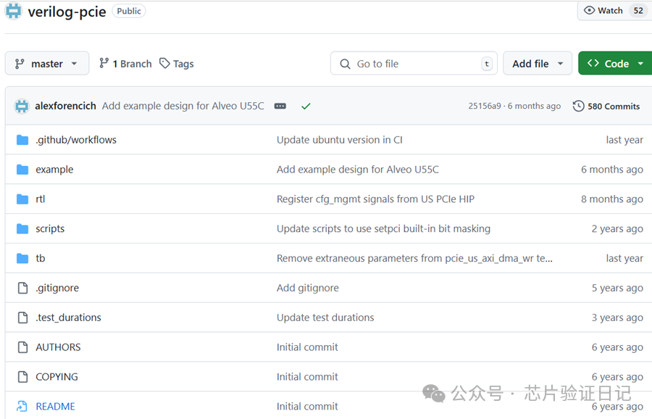Click the .gitignore file icon
The height and width of the screenshot is (419, 652).
click(x=22, y=288)
